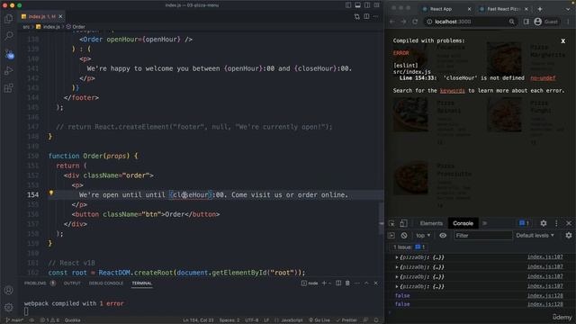Kill the terminal with the trash icon
The image size is (576, 324).
347,283
